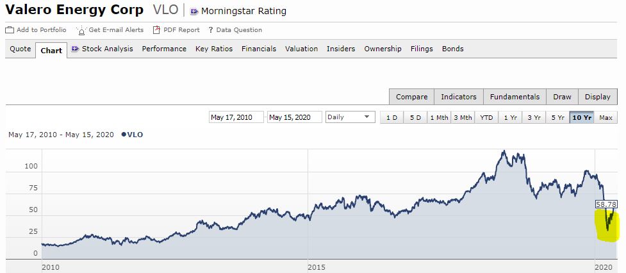
Task: Click the start date field
Action: pos(236,117)
